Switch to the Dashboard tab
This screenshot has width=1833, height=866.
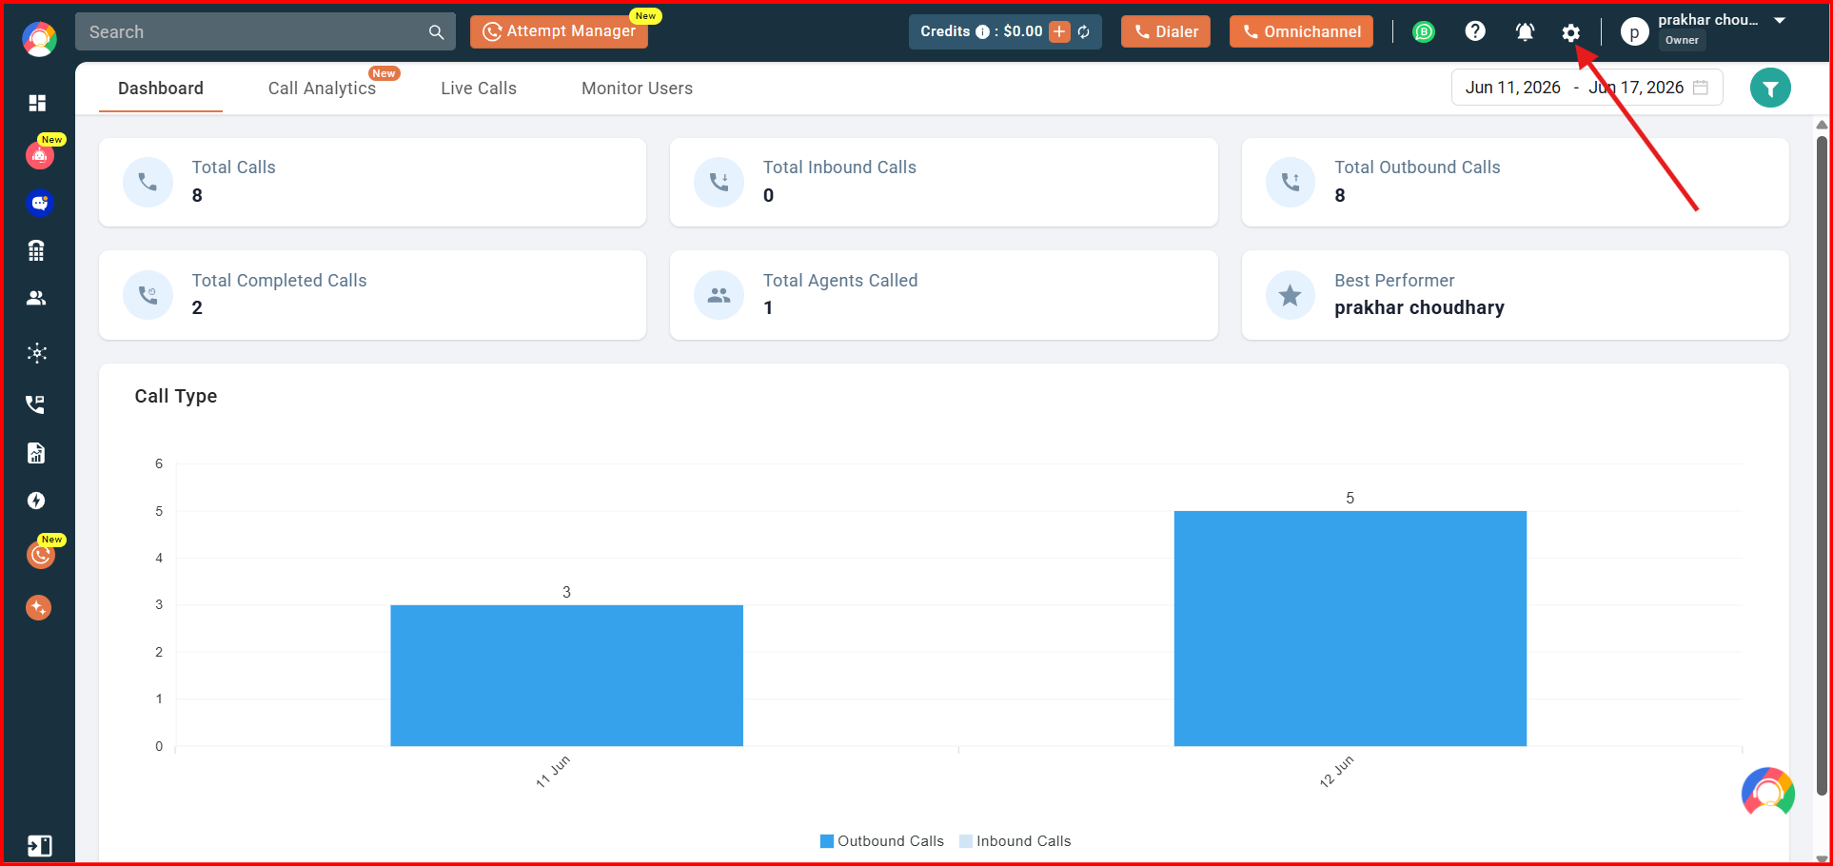(x=161, y=89)
